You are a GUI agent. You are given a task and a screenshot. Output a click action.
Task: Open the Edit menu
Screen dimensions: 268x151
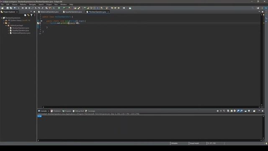8,5
